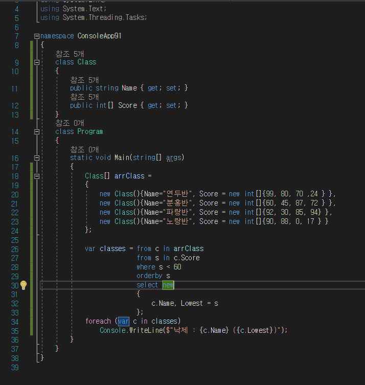
Task: Click the 'select' keyword on line 30
Action: click(147, 285)
